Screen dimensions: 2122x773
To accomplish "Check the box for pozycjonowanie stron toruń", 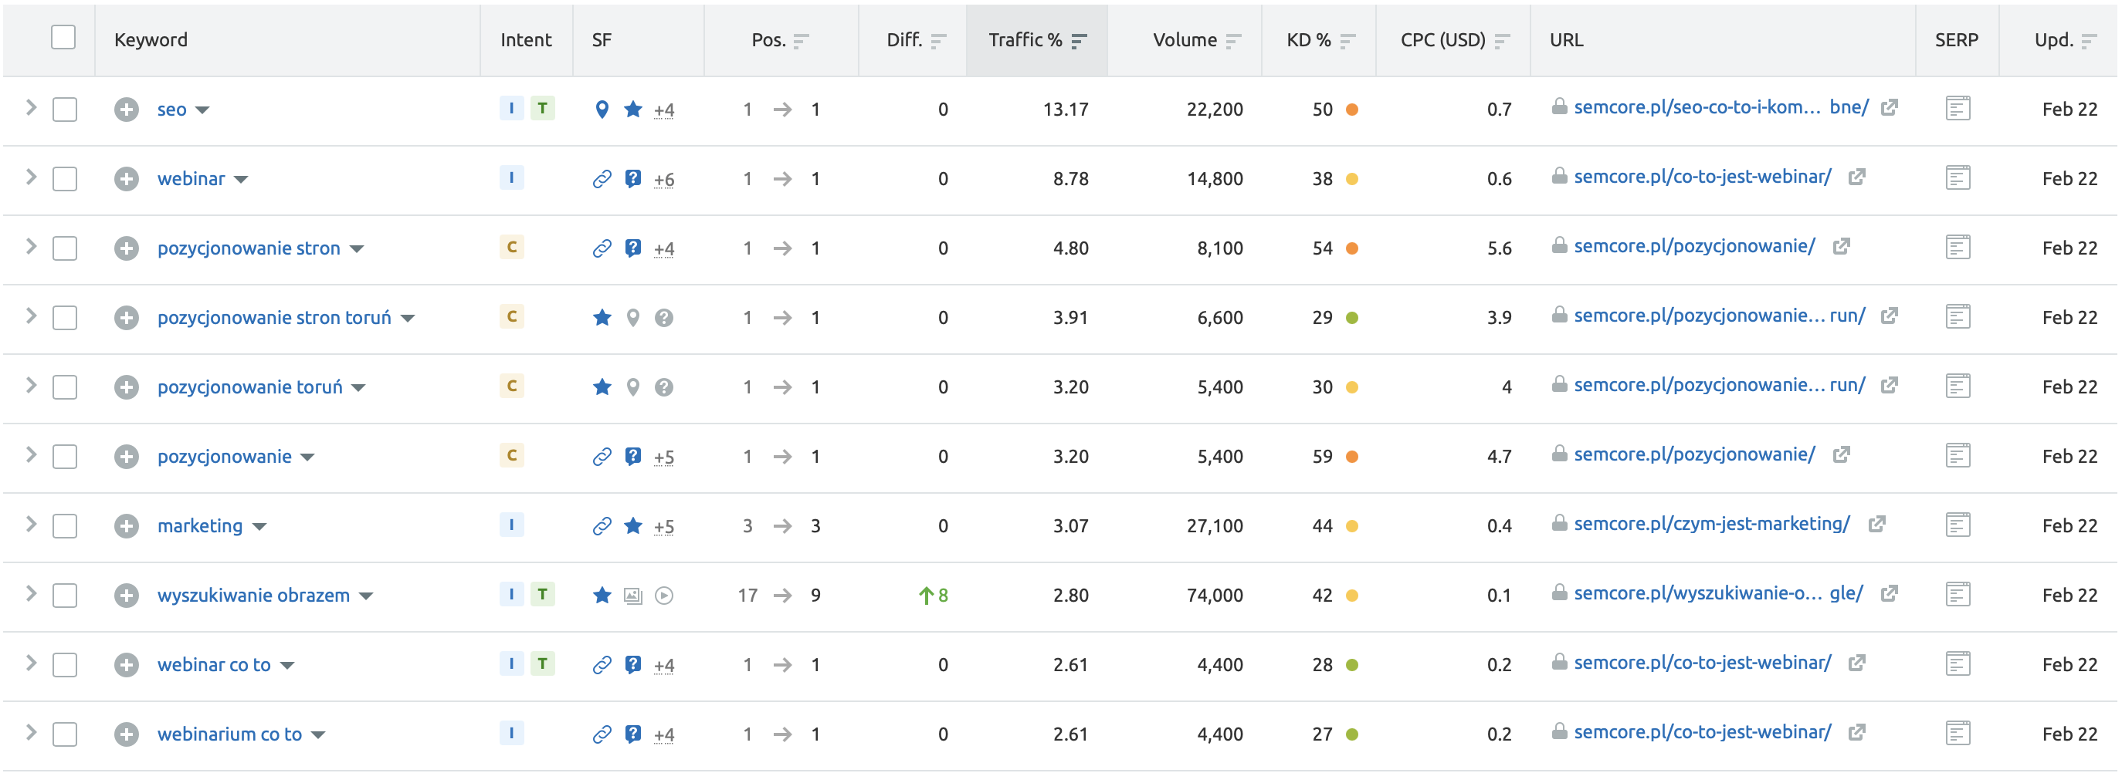I will pos(64,318).
